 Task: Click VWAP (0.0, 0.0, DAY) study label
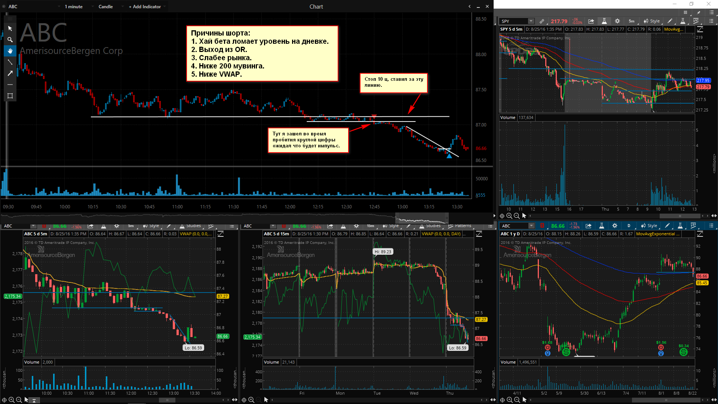[x=441, y=234]
